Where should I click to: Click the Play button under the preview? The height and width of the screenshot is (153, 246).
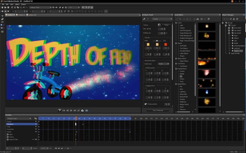coord(60,110)
